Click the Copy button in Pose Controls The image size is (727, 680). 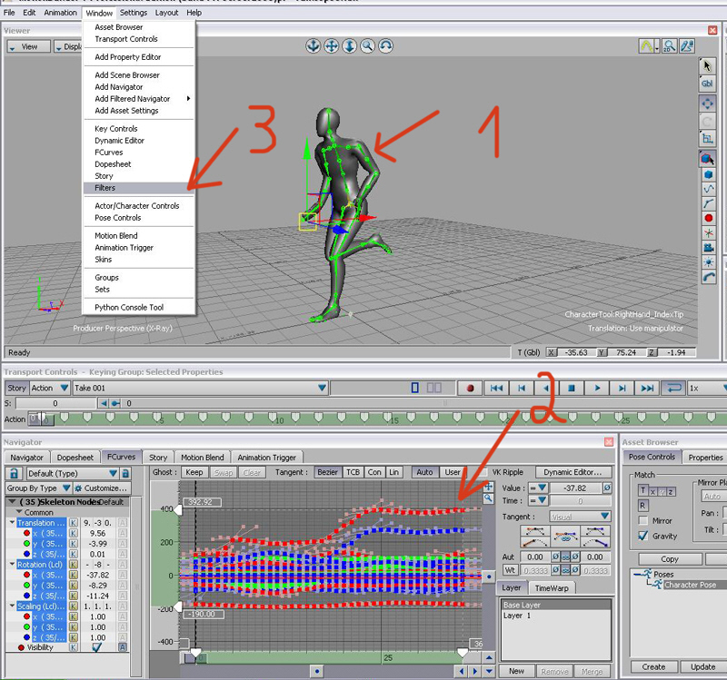coord(669,559)
